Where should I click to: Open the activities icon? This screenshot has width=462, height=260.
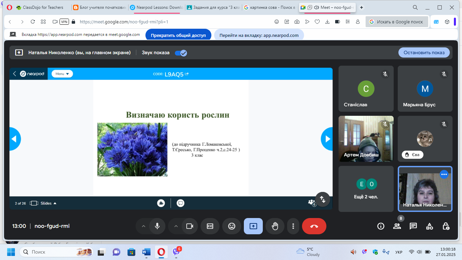(430, 226)
